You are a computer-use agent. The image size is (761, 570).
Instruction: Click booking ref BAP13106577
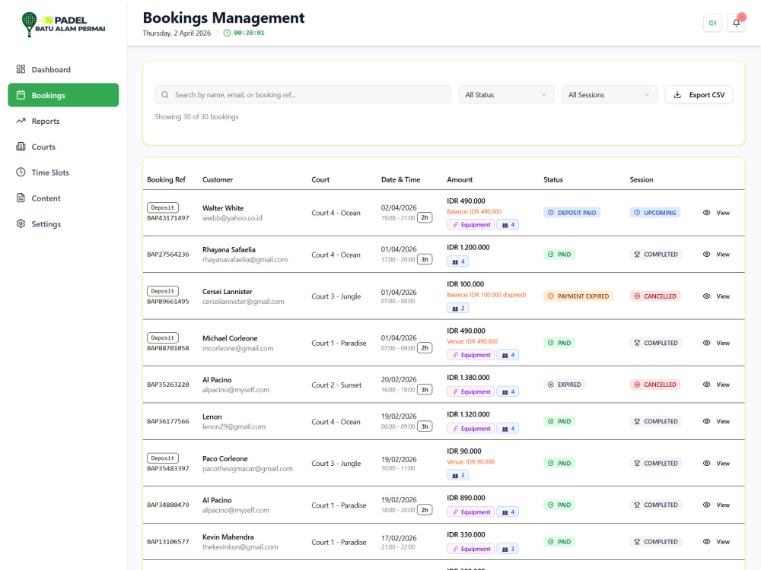(x=168, y=542)
